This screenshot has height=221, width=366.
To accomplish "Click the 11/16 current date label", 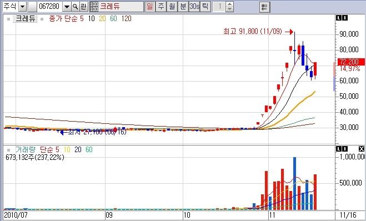I will pos(348,215).
